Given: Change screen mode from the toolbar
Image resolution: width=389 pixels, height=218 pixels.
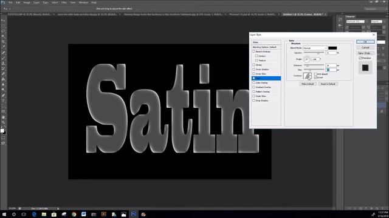Looking at the screenshot, I should [x=3, y=143].
